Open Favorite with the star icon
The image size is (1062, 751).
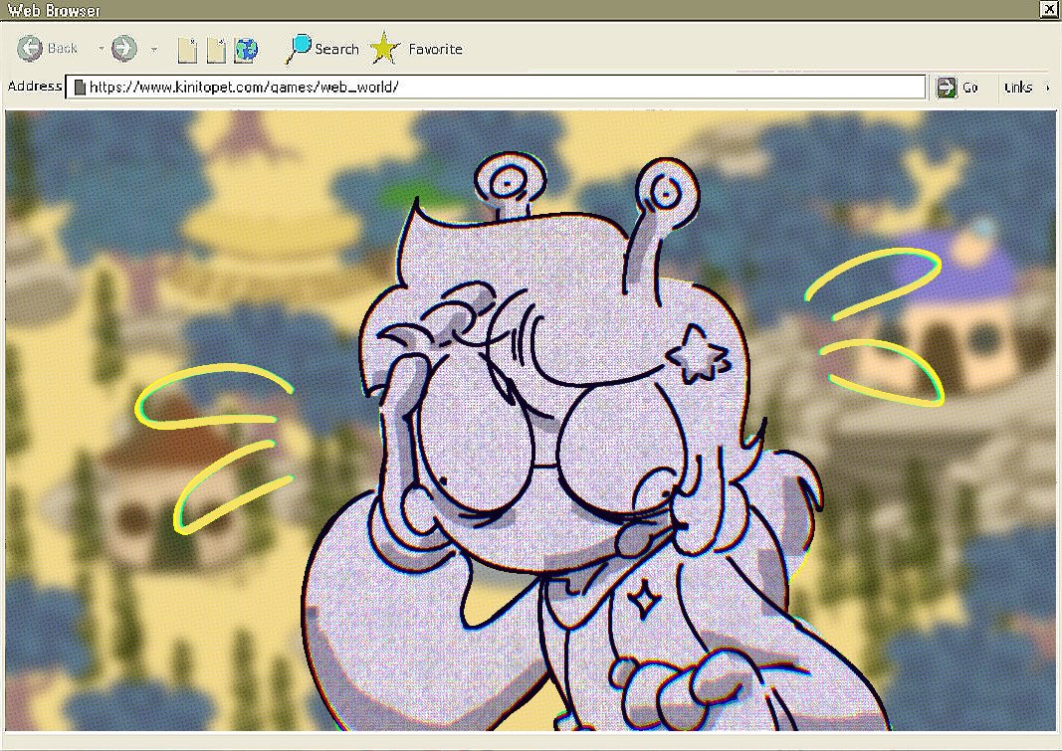point(416,49)
